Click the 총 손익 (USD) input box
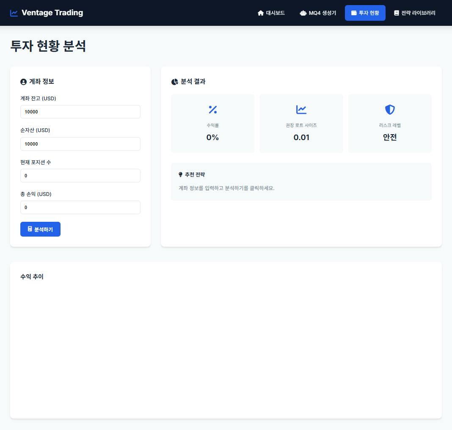This screenshot has height=430, width=452. [x=80, y=207]
